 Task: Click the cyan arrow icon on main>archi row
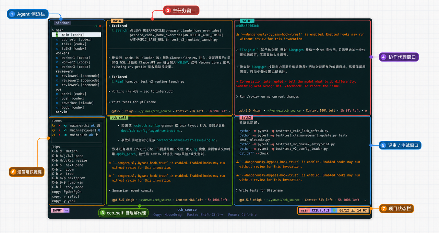[65, 126]
